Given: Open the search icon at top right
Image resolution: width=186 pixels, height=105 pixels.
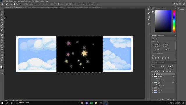Looking at the screenshot, I should tap(177, 4).
